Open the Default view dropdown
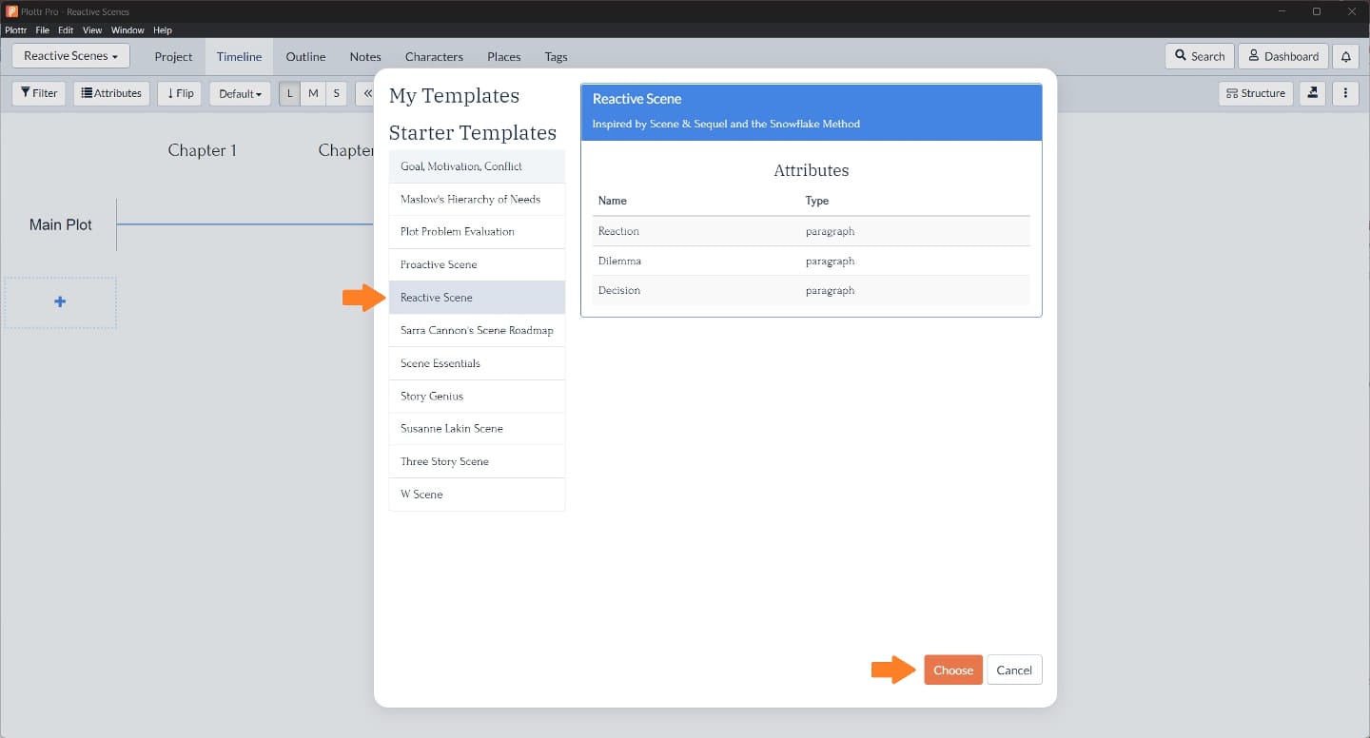Image resolution: width=1370 pixels, height=738 pixels. click(x=240, y=93)
